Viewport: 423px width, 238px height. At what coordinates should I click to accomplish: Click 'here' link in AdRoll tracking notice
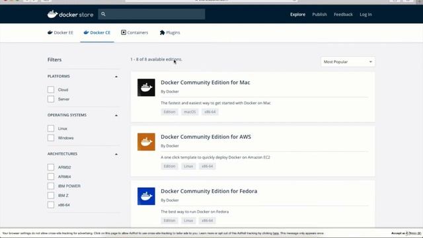coord(276,233)
